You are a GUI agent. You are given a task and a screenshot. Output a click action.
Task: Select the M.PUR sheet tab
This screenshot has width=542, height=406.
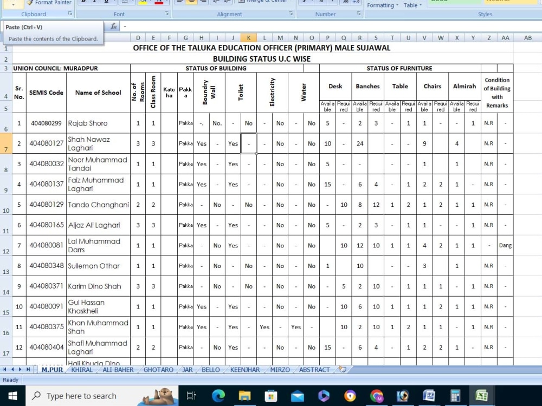pos(52,369)
